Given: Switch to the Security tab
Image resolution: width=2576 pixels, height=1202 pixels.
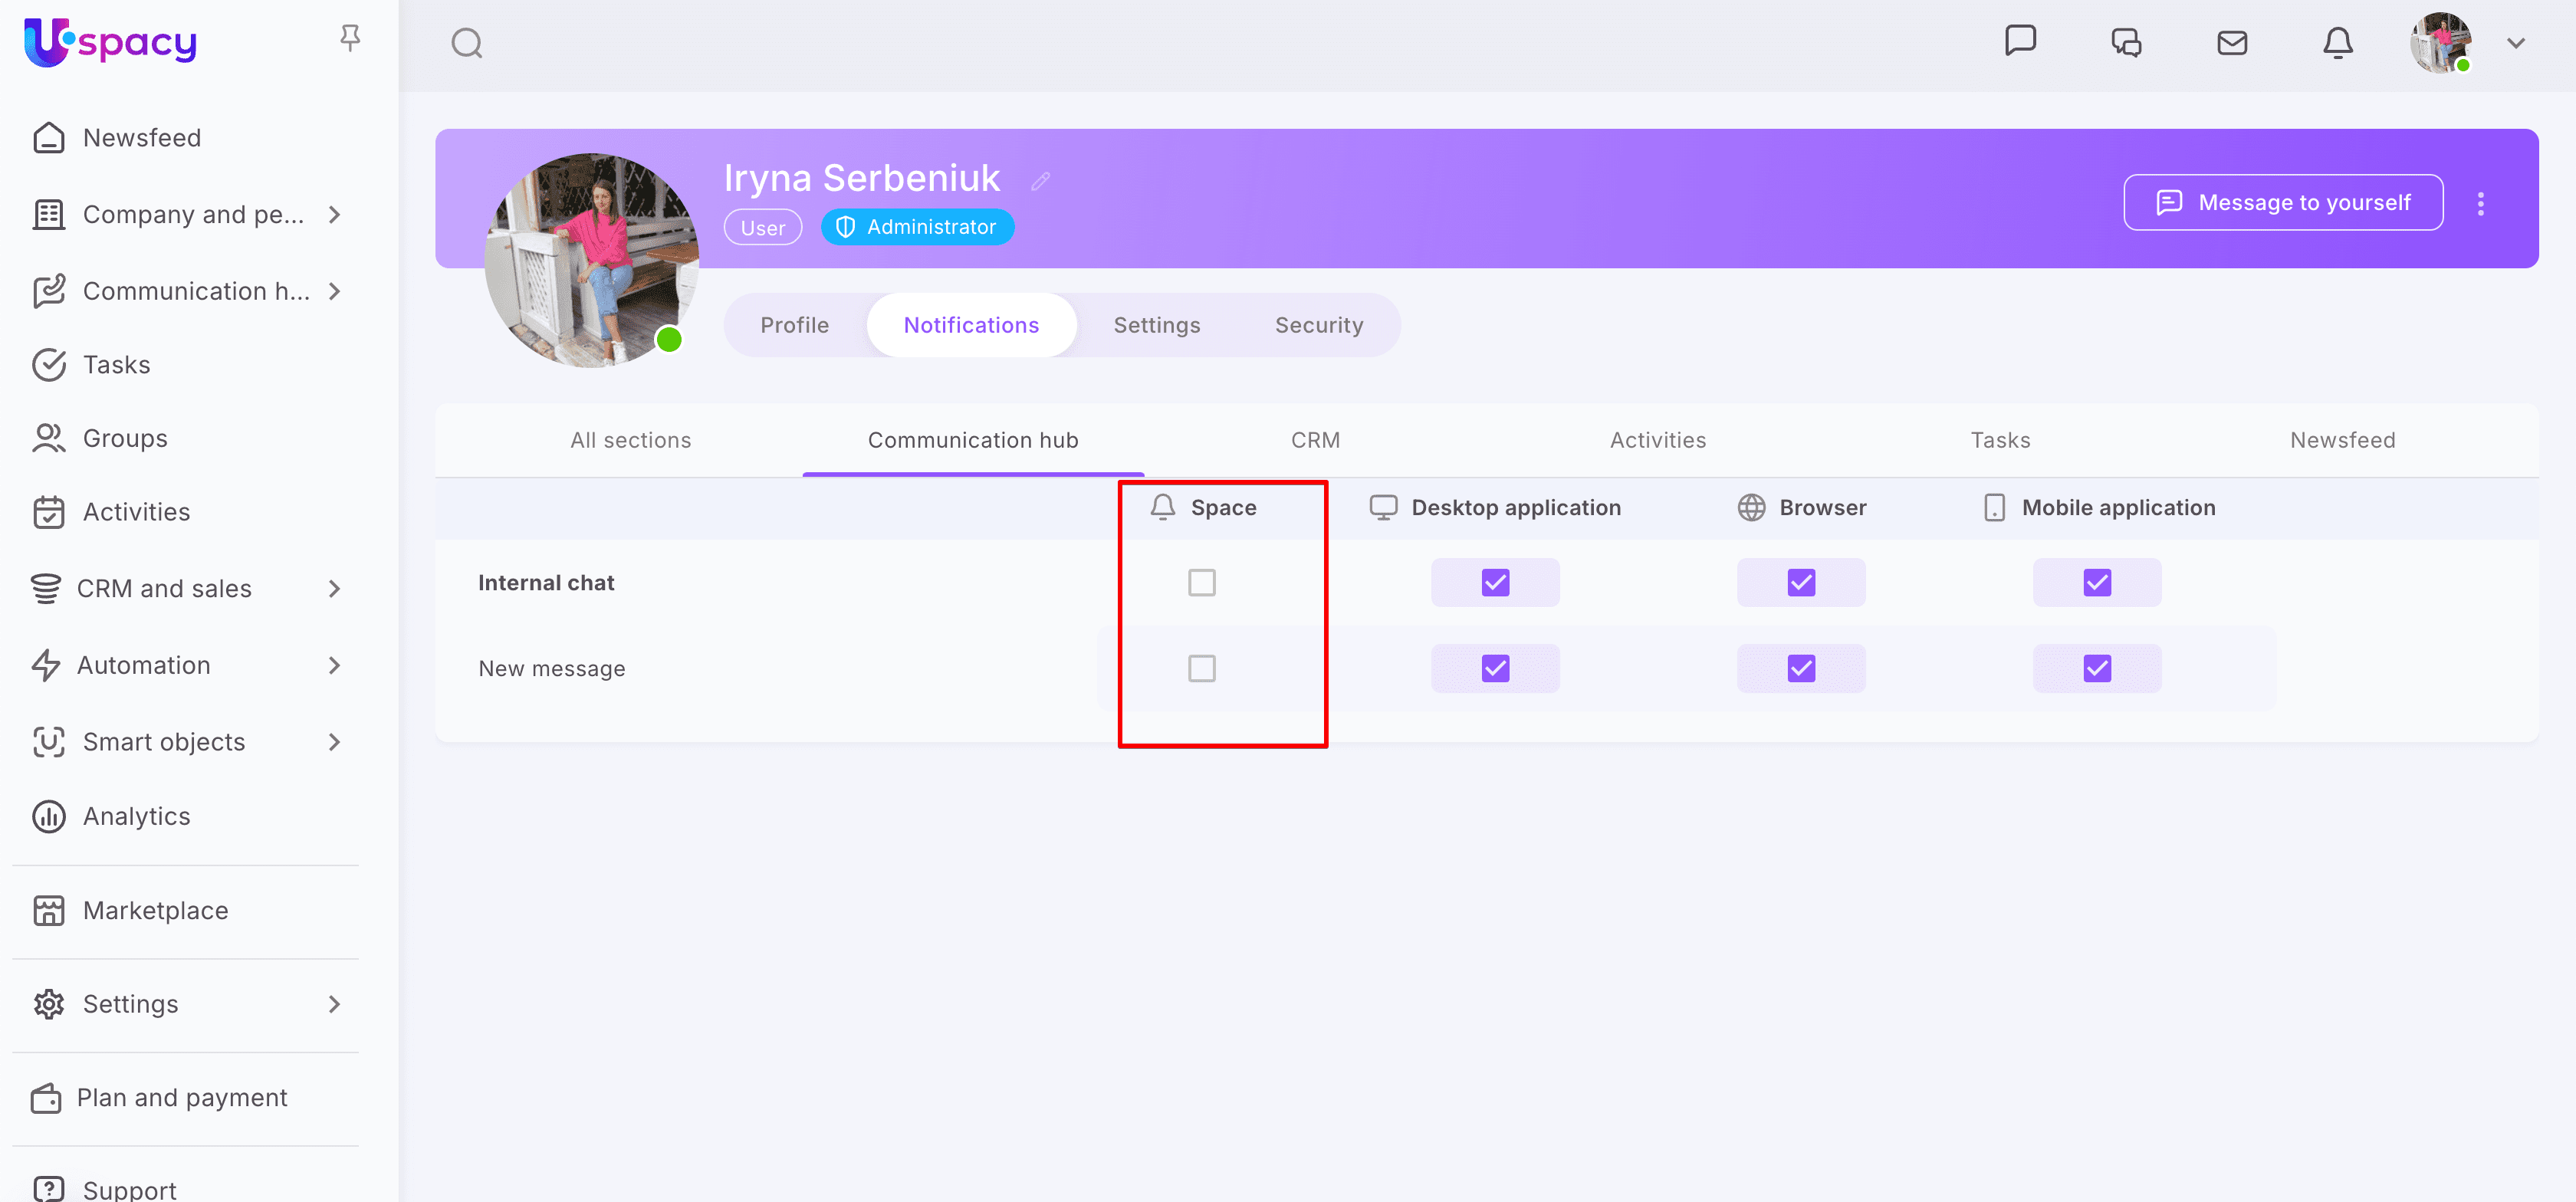Looking at the screenshot, I should pos(1318,325).
